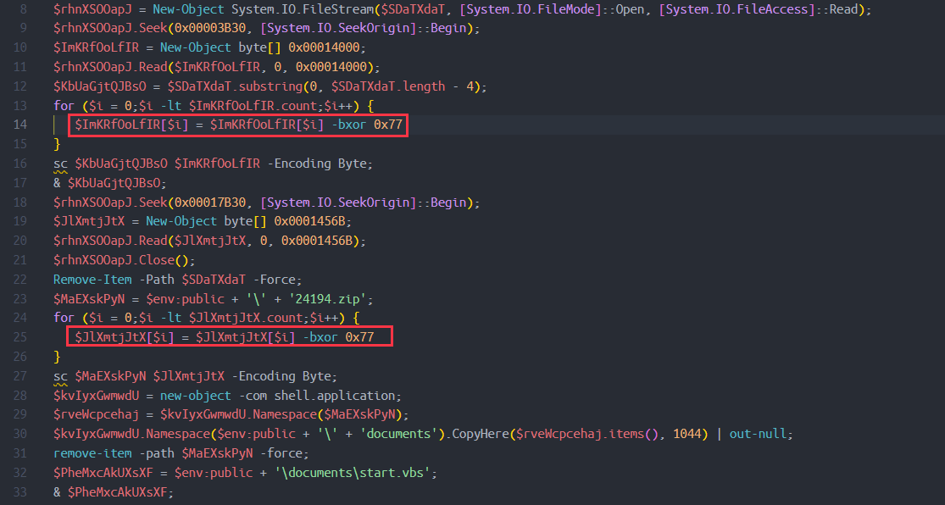
Task: Click line number 9 in gutter
Action: pos(24,28)
